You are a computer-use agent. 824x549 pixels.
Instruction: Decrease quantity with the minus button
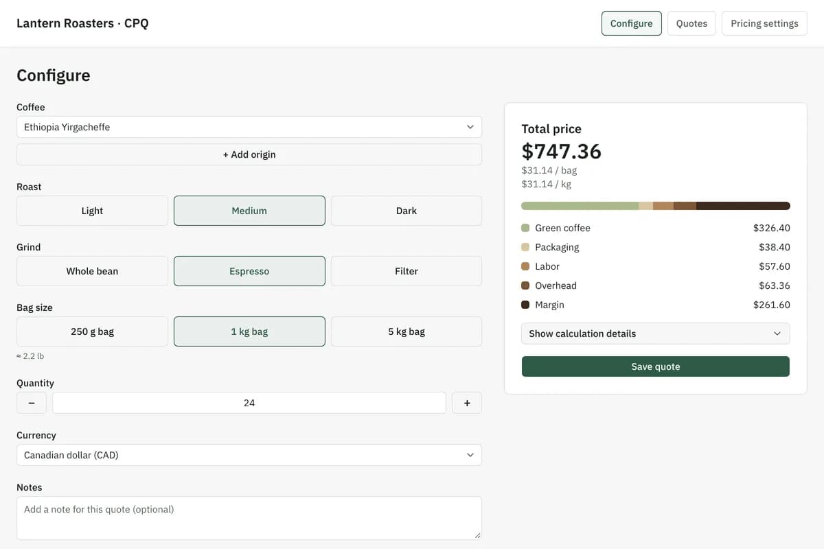pyautogui.click(x=32, y=403)
